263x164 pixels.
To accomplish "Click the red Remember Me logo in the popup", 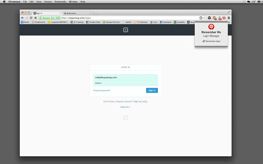I will pyautogui.click(x=211, y=27).
